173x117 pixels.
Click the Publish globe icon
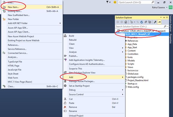pos(65,56)
